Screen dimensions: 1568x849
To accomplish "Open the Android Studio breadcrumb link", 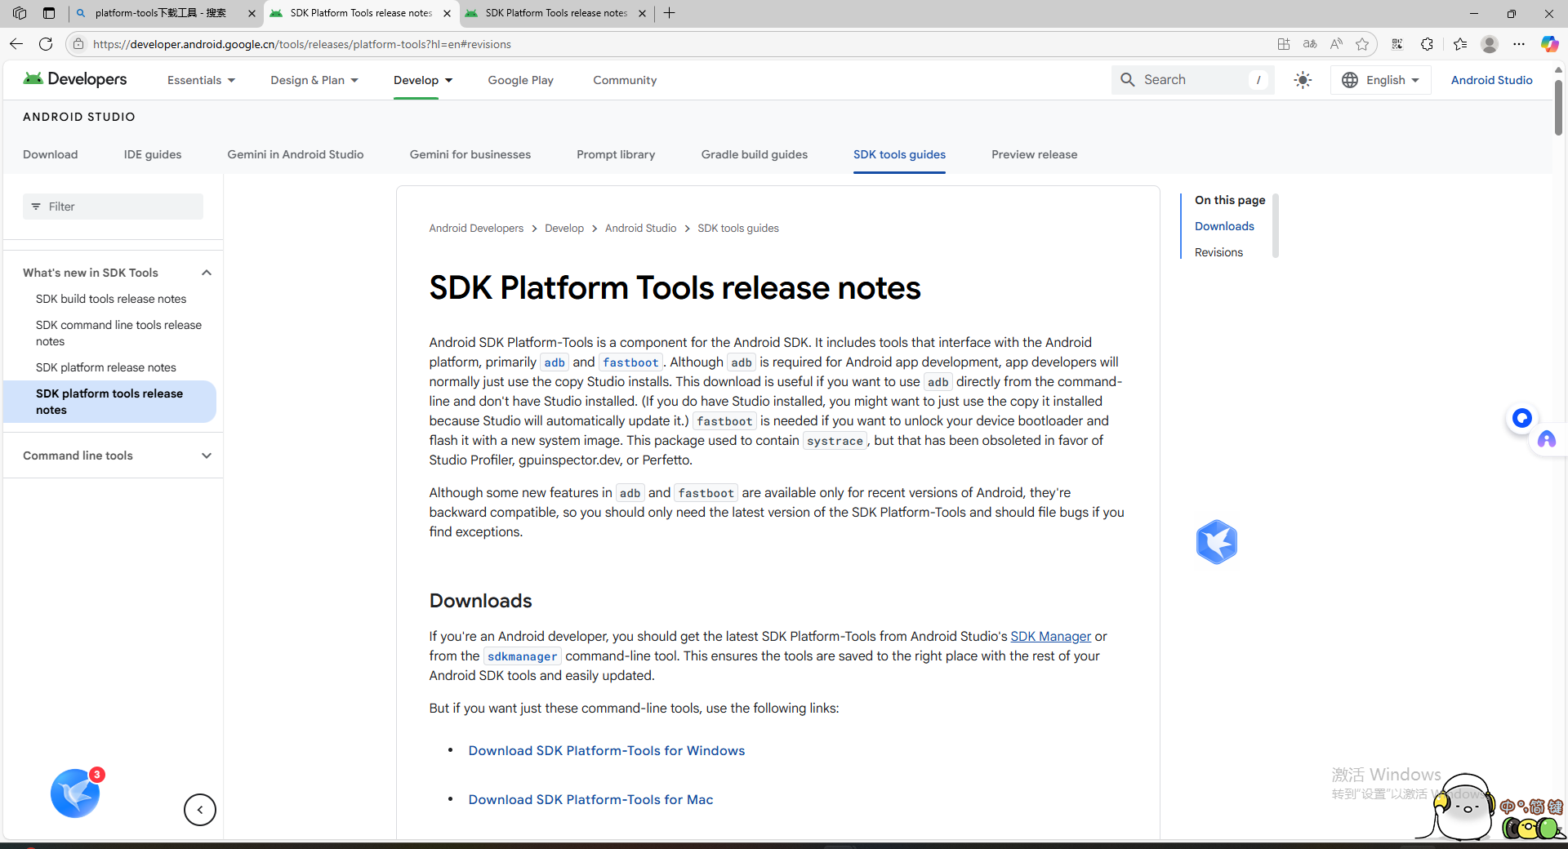I will tap(640, 228).
